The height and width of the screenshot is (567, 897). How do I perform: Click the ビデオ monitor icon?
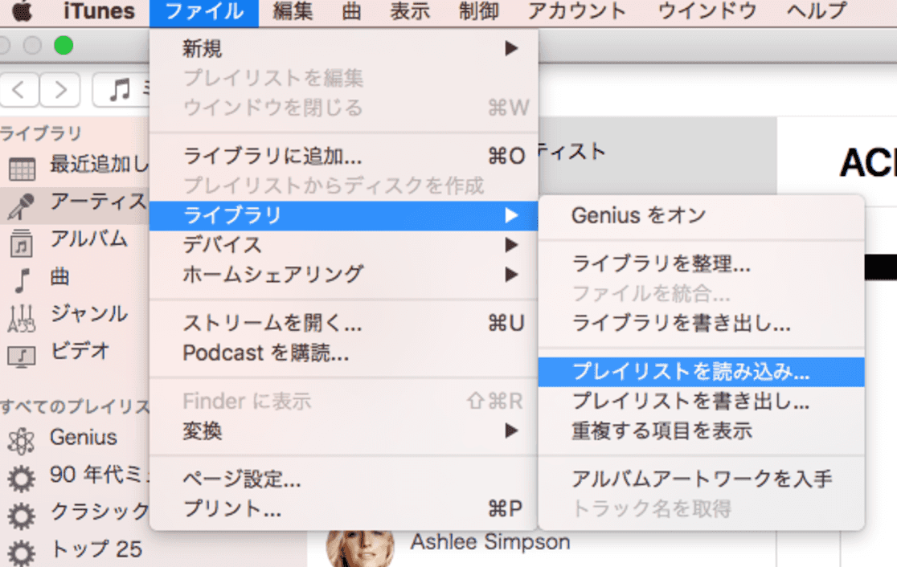21,356
